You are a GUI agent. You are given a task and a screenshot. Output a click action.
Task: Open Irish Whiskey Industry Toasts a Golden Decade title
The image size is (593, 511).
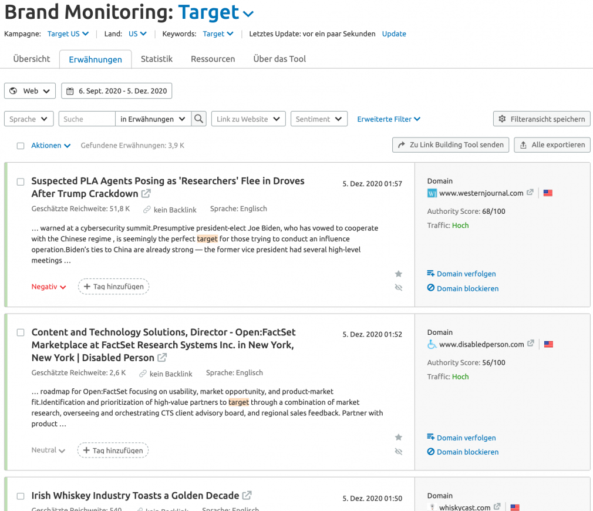tap(135, 496)
